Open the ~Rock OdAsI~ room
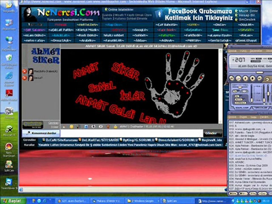 click(x=88, y=35)
